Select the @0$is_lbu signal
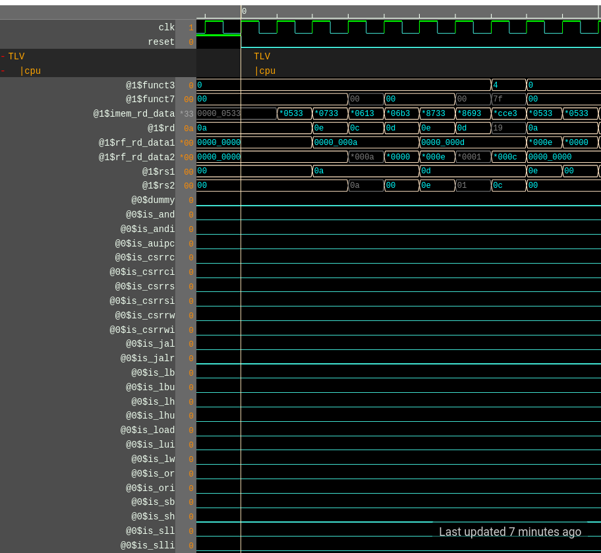This screenshot has height=553, width=601. [150, 388]
